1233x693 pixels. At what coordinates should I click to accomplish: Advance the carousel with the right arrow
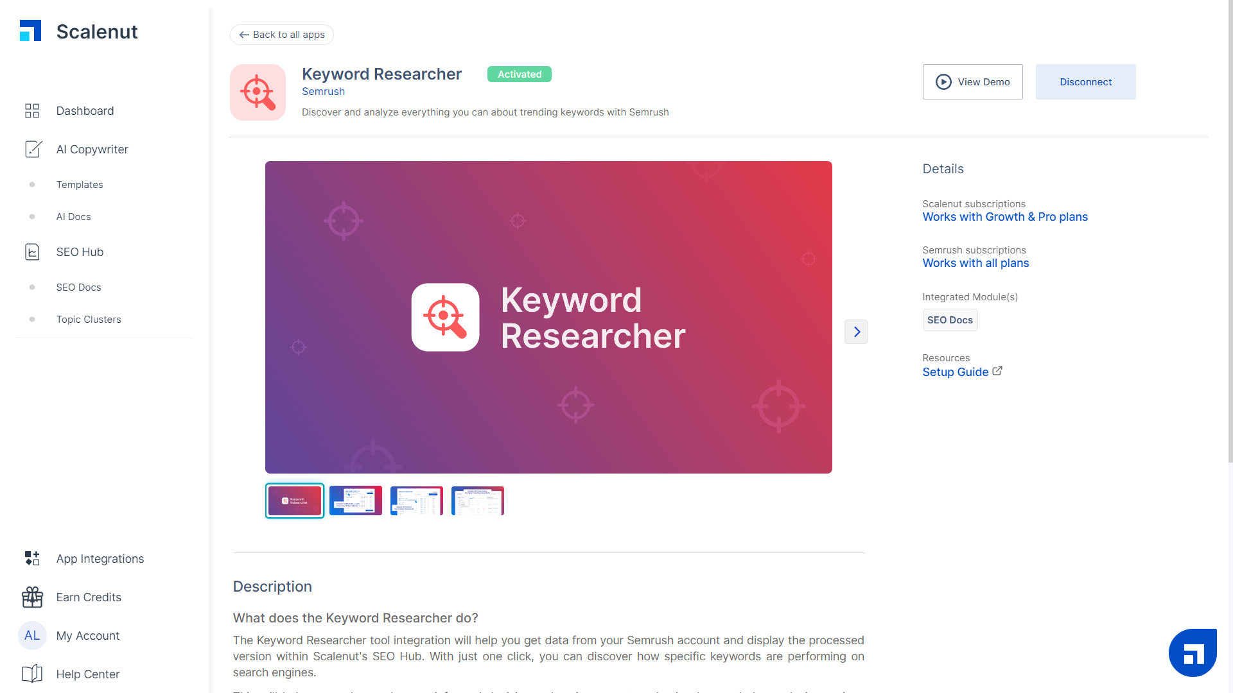coord(856,332)
